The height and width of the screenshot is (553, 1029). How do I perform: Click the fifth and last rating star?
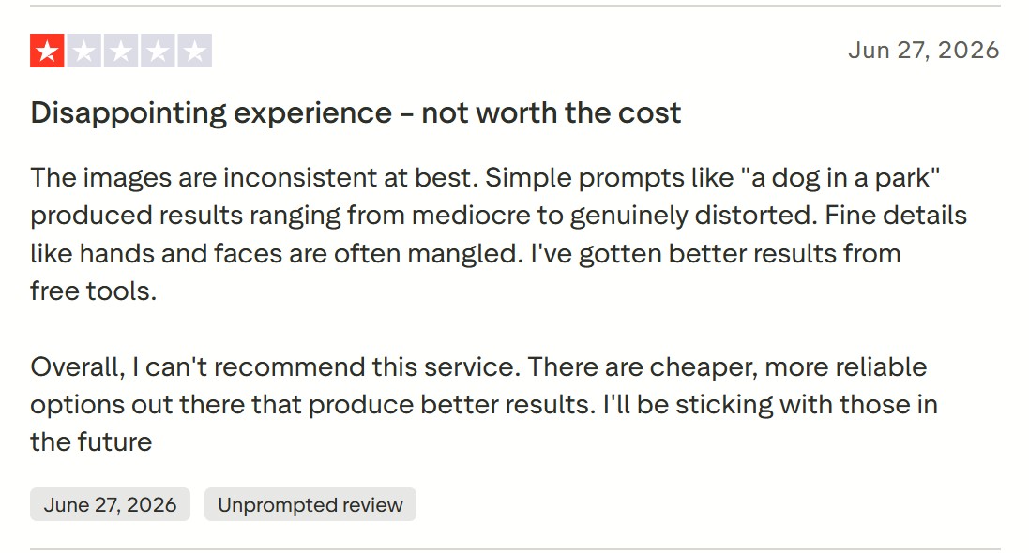(x=195, y=51)
